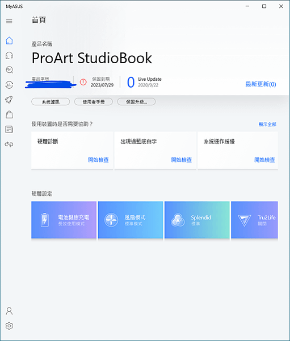The width and height of the screenshot is (290, 341).
Task: Open 使用者手冊 user manual button
Action: pos(94,102)
